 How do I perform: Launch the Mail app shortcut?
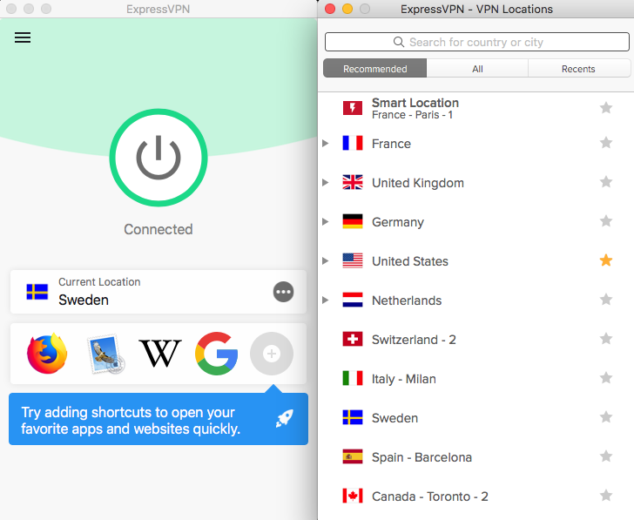coord(105,354)
